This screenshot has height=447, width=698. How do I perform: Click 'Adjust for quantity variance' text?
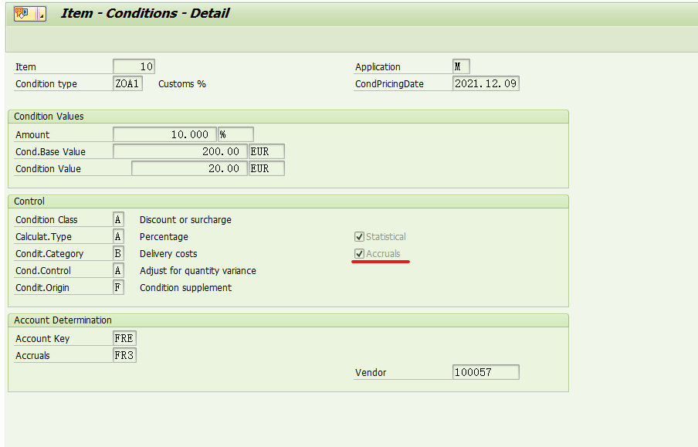(x=198, y=271)
